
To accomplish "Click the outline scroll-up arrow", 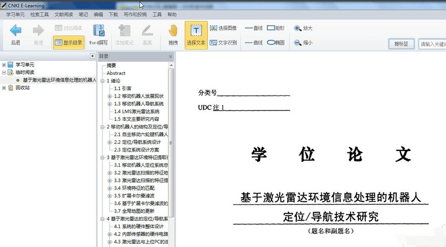I will [171, 66].
